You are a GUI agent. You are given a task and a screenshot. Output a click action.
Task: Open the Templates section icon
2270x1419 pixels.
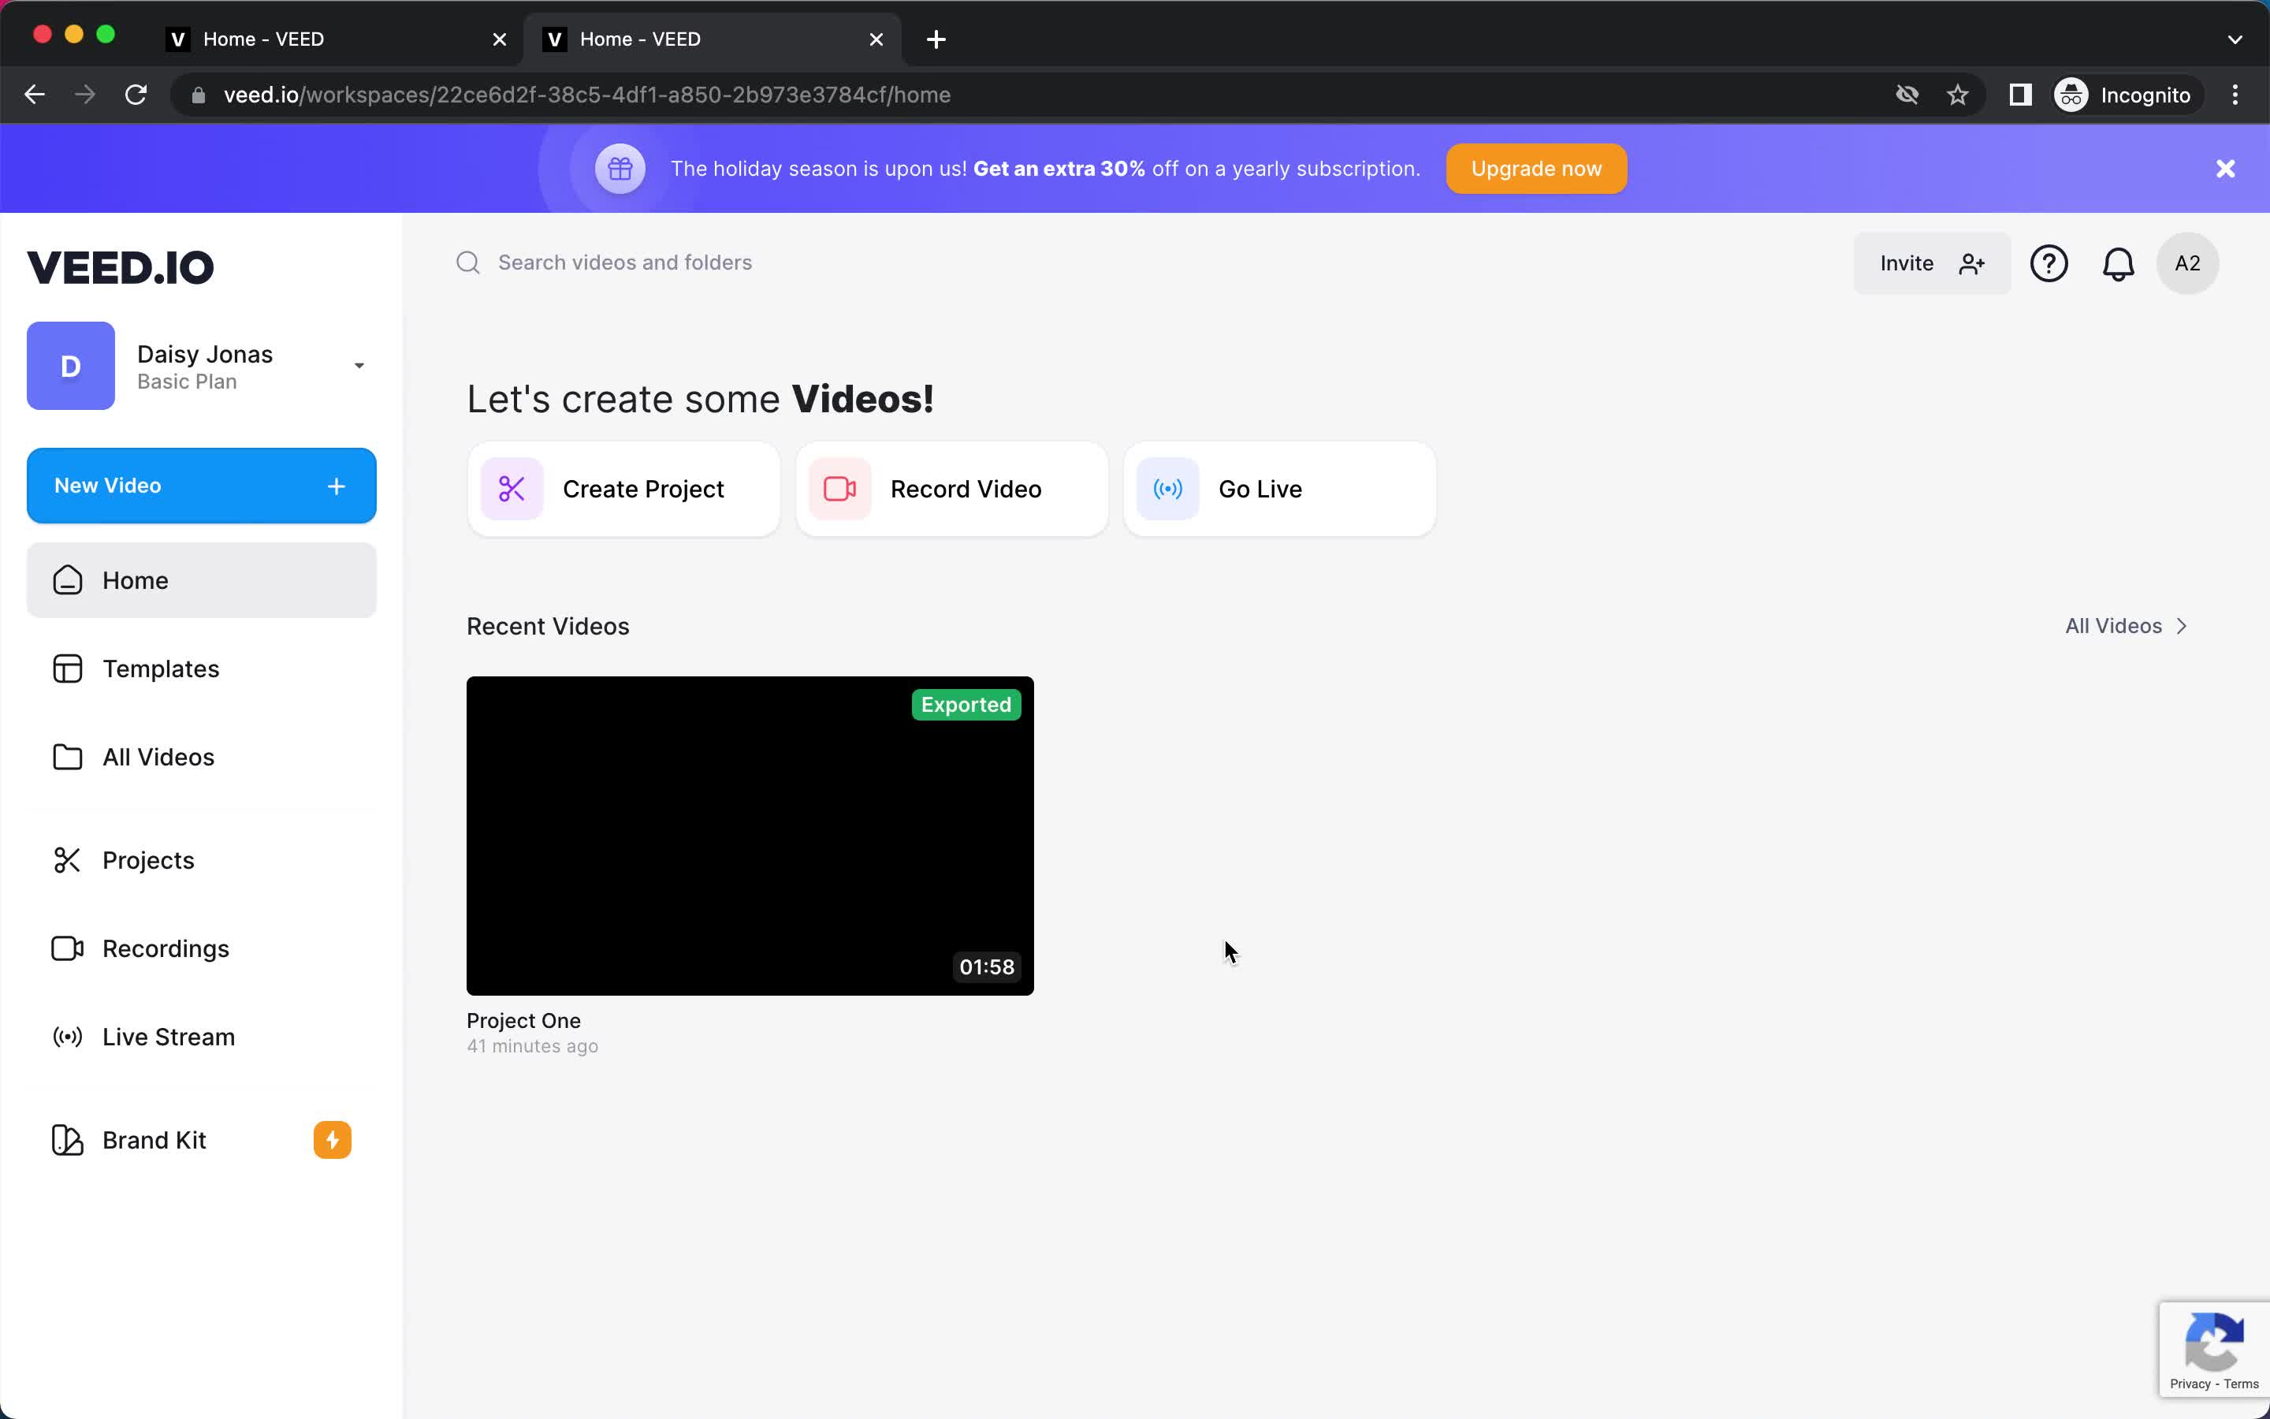(67, 669)
